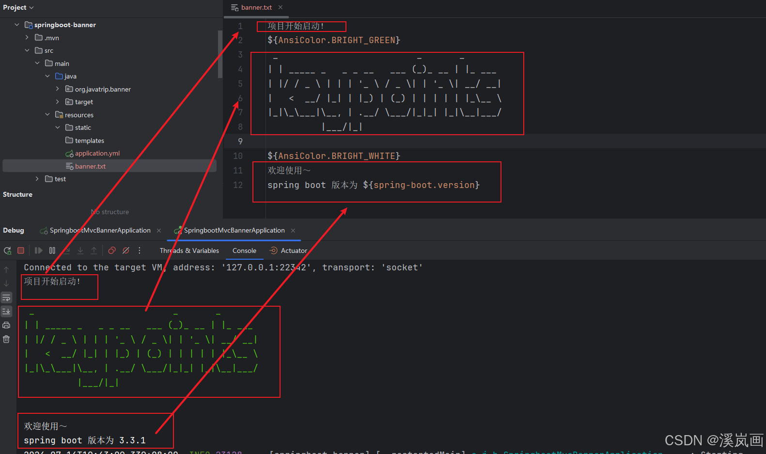The width and height of the screenshot is (766, 454).
Task: Go down the stack trace arrow
Action: 6,283
